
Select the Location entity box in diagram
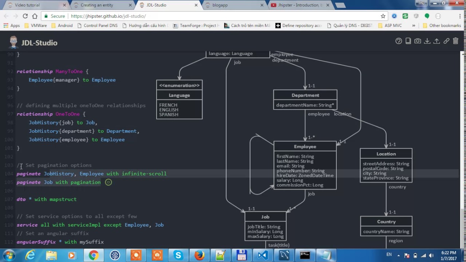386,166
